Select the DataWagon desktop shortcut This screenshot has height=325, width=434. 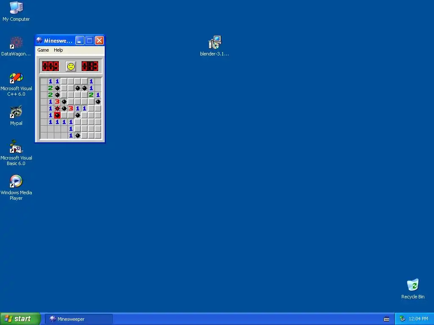point(16,47)
